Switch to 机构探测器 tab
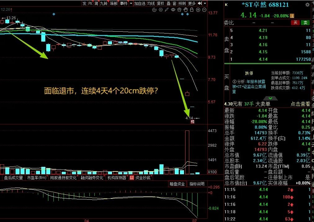 117,178
